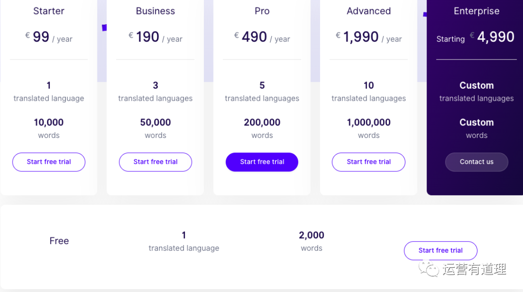Click the €1,990 / year price
This screenshot has height=292, width=523.
[369, 37]
